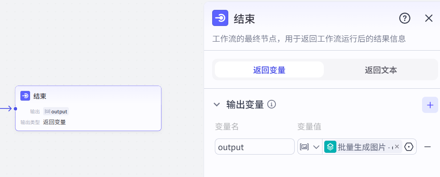440x177 pixels.
Task: Click the output tag inside the canvas node
Action: (56, 112)
